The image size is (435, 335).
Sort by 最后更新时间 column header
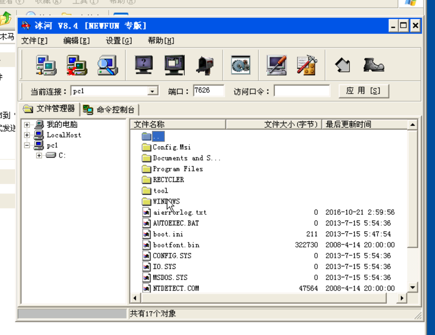(364, 124)
